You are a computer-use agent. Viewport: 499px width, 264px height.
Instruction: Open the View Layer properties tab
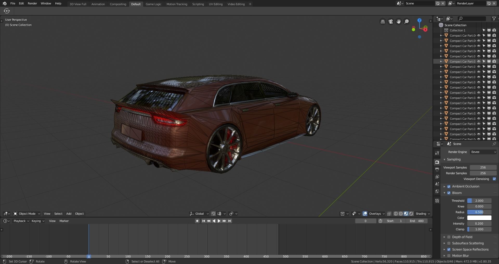(437, 177)
